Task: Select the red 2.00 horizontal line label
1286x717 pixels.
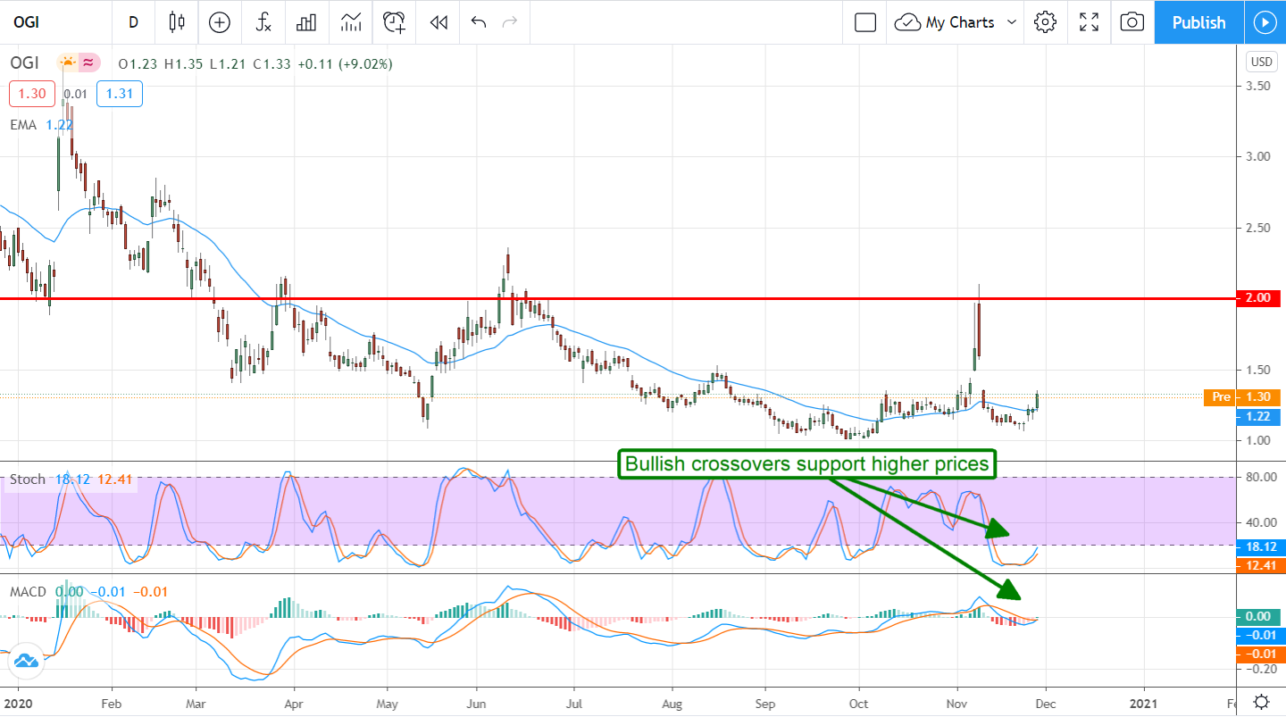Action: pyautogui.click(x=1257, y=298)
